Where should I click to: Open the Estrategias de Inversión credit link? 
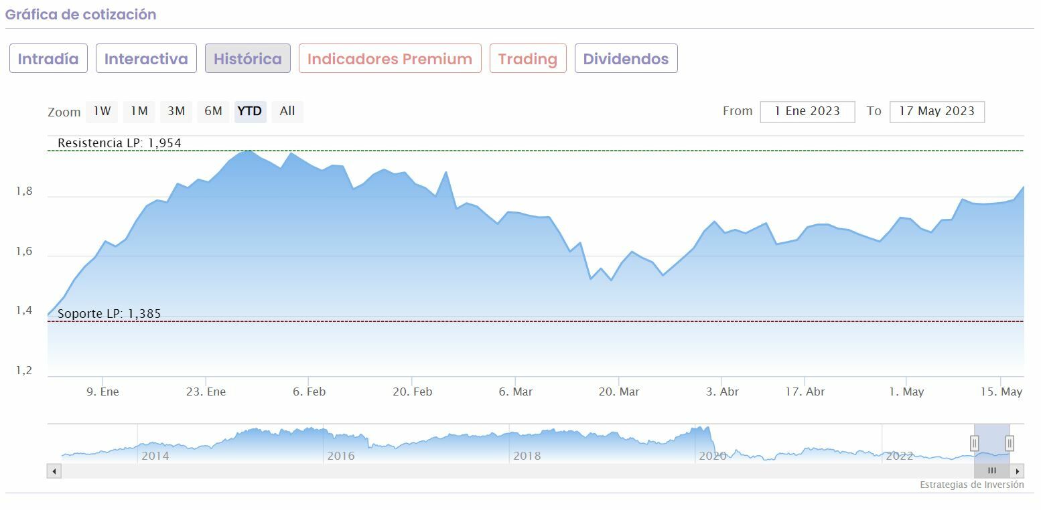coord(971,485)
